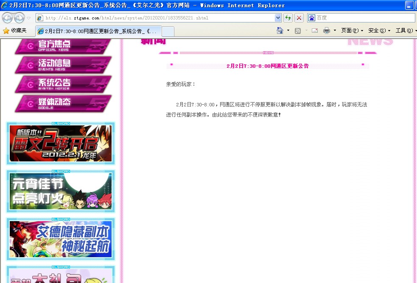
Task: Expand the Print options dropdown arrow
Action: tap(335, 31)
